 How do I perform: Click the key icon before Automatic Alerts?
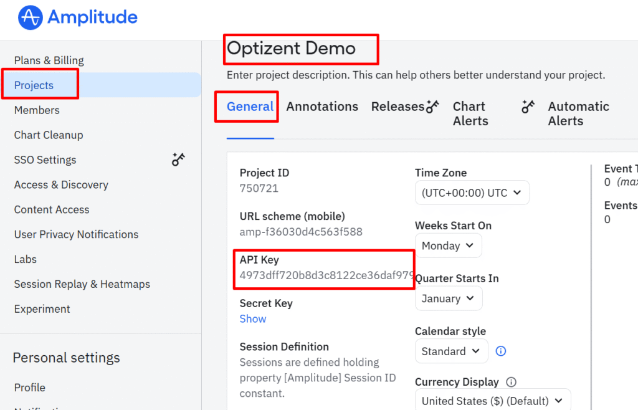click(x=528, y=107)
